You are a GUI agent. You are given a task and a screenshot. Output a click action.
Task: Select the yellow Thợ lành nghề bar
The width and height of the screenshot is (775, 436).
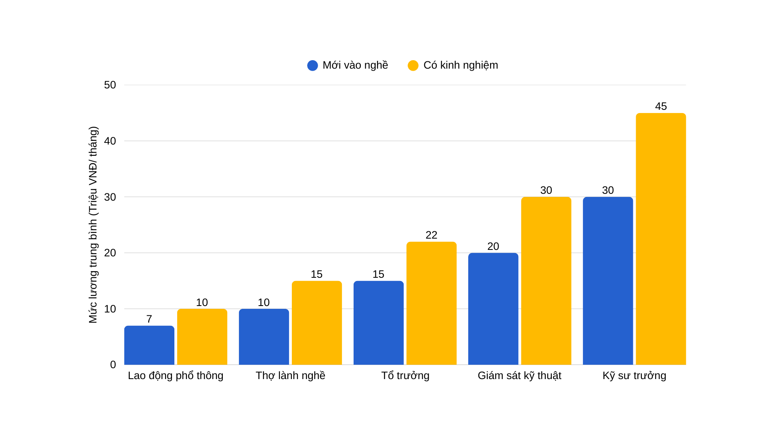(317, 323)
